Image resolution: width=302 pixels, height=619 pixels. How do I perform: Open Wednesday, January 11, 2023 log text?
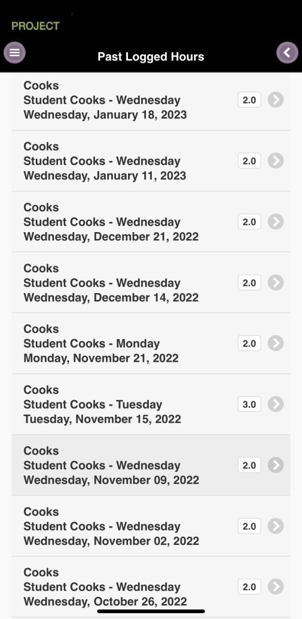(104, 176)
